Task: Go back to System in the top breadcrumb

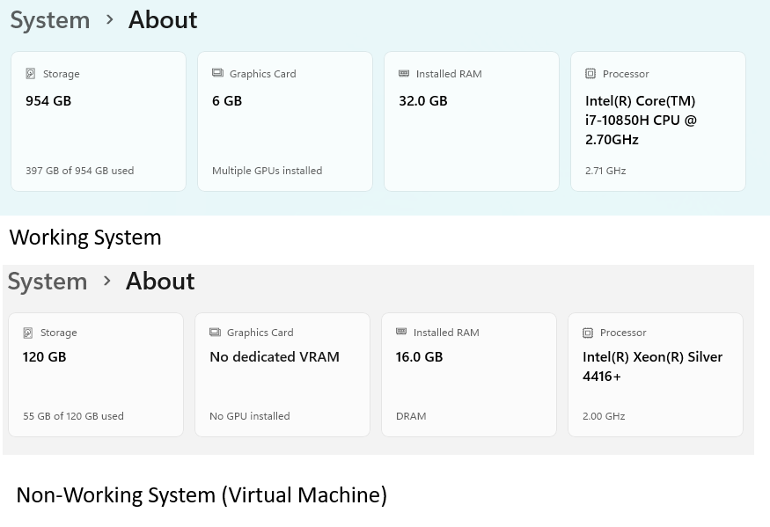Action: click(x=50, y=20)
